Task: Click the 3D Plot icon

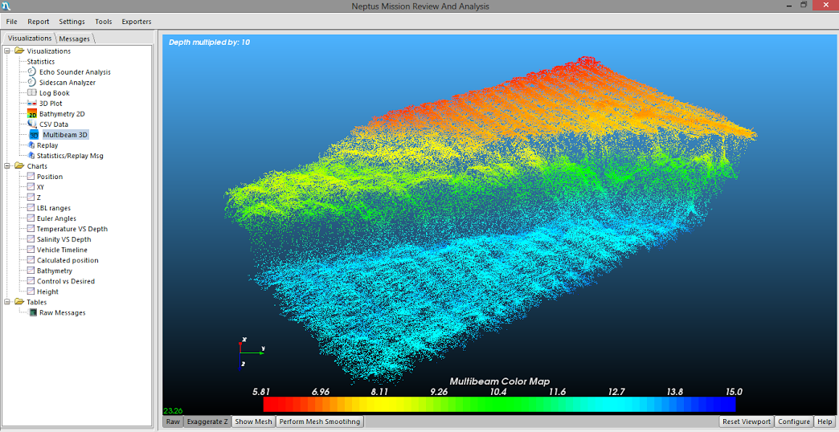Action: pyautogui.click(x=31, y=104)
